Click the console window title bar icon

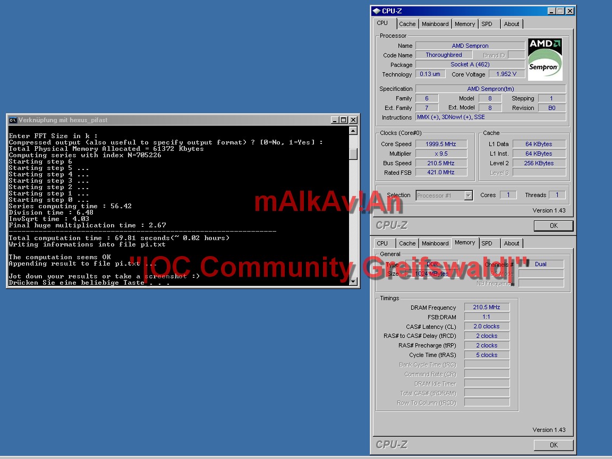tap(13, 120)
